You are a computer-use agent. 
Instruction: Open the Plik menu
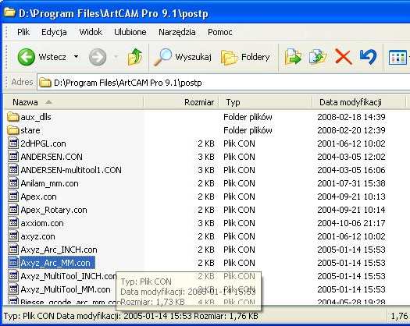pyautogui.click(x=23, y=32)
